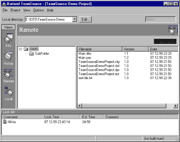The height and width of the screenshot is (142, 180).
Task: Click the Local directory path field
Action: tap(49, 19)
